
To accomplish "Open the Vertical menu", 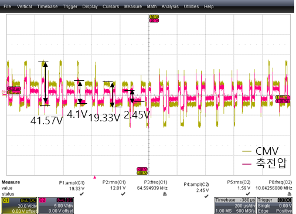I will [x=24, y=6].
